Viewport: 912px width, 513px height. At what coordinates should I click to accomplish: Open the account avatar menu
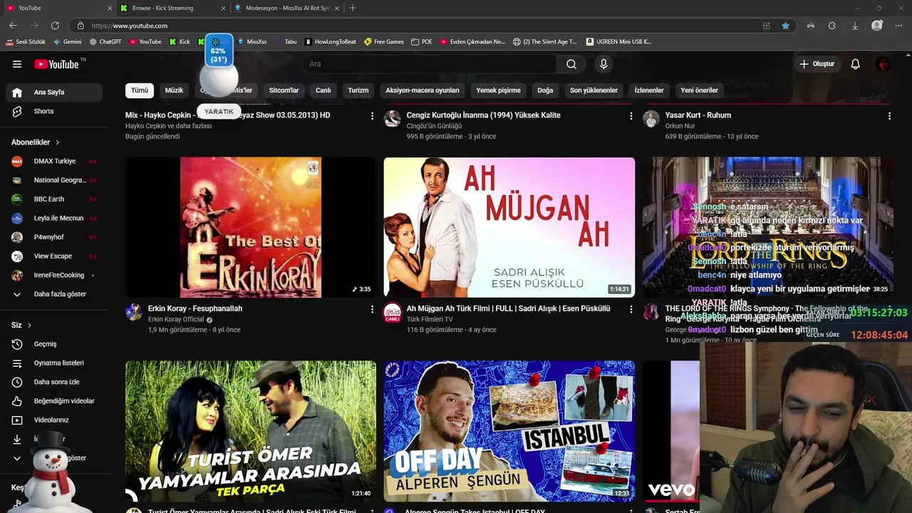point(883,64)
